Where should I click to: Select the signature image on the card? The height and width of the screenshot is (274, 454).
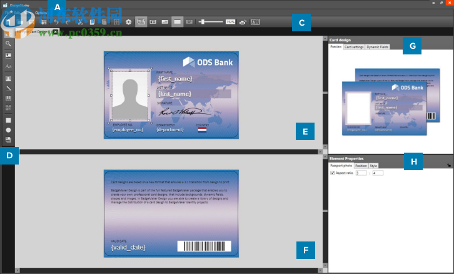point(184,111)
